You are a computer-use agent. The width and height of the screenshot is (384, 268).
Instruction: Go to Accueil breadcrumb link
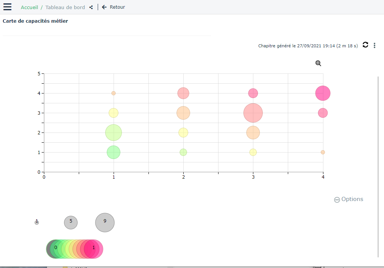pos(29,7)
